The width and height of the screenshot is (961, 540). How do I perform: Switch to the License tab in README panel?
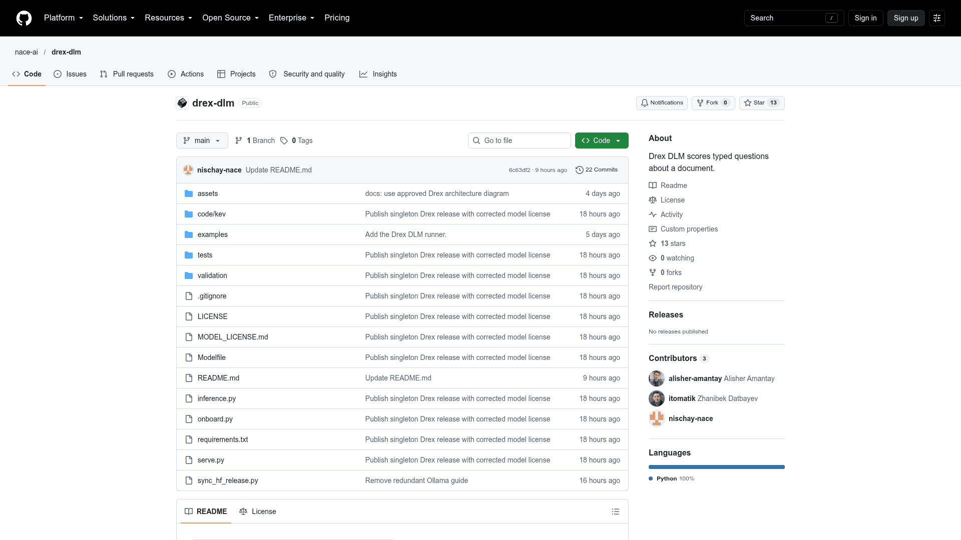pyautogui.click(x=258, y=511)
